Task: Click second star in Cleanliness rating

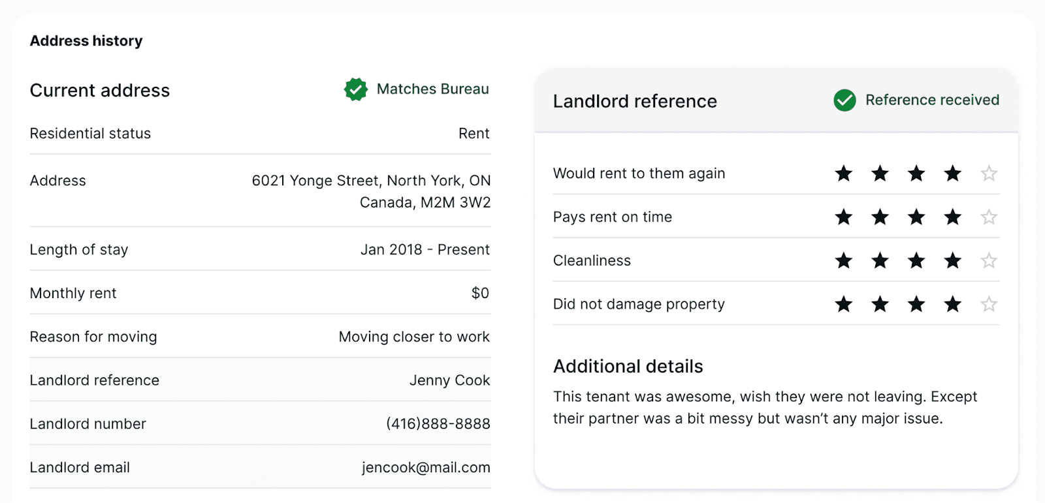Action: coord(880,261)
